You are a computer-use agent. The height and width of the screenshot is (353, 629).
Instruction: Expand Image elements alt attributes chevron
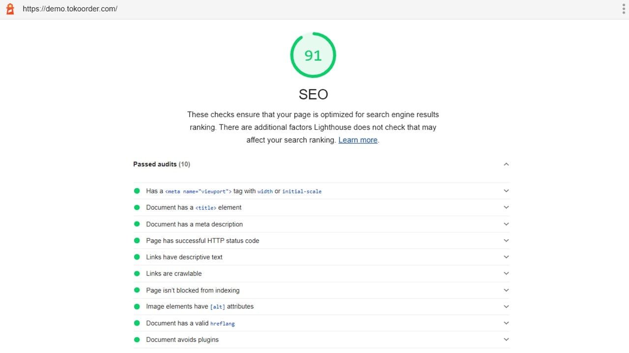click(506, 306)
